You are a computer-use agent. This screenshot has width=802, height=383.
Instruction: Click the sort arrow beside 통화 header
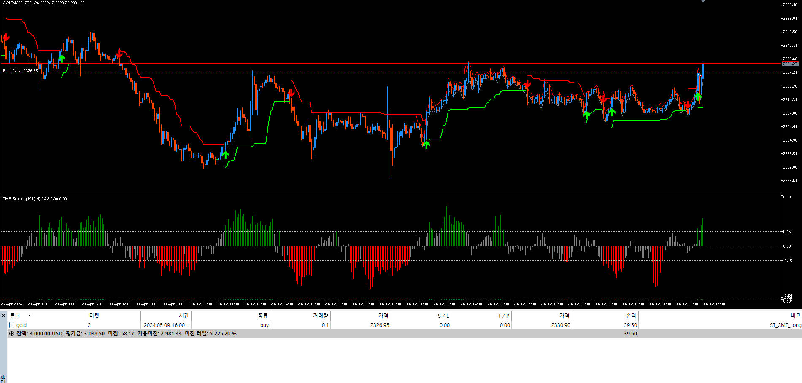pyautogui.click(x=29, y=316)
